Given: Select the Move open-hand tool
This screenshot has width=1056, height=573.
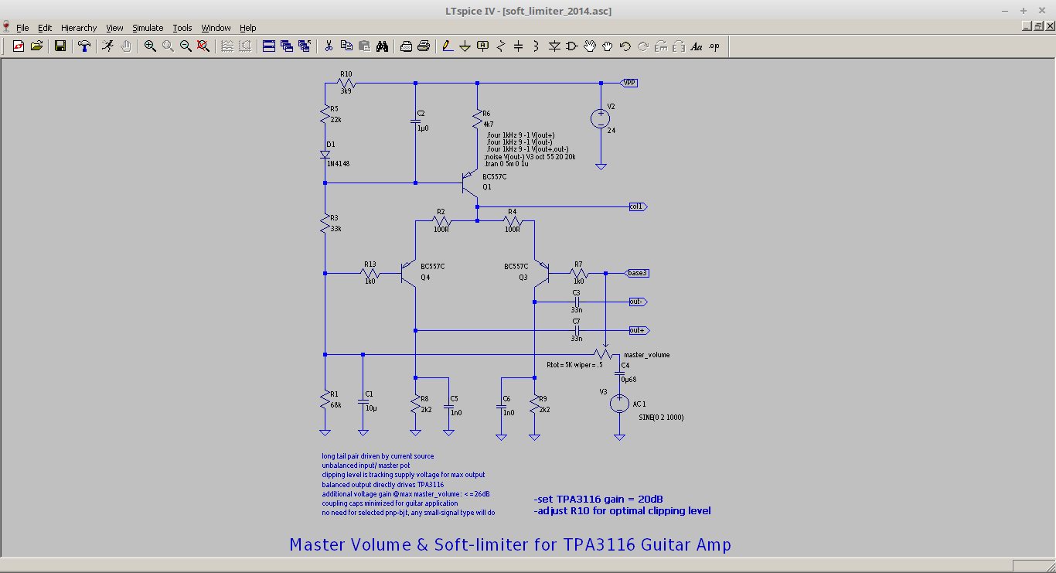Looking at the screenshot, I should 590,46.
